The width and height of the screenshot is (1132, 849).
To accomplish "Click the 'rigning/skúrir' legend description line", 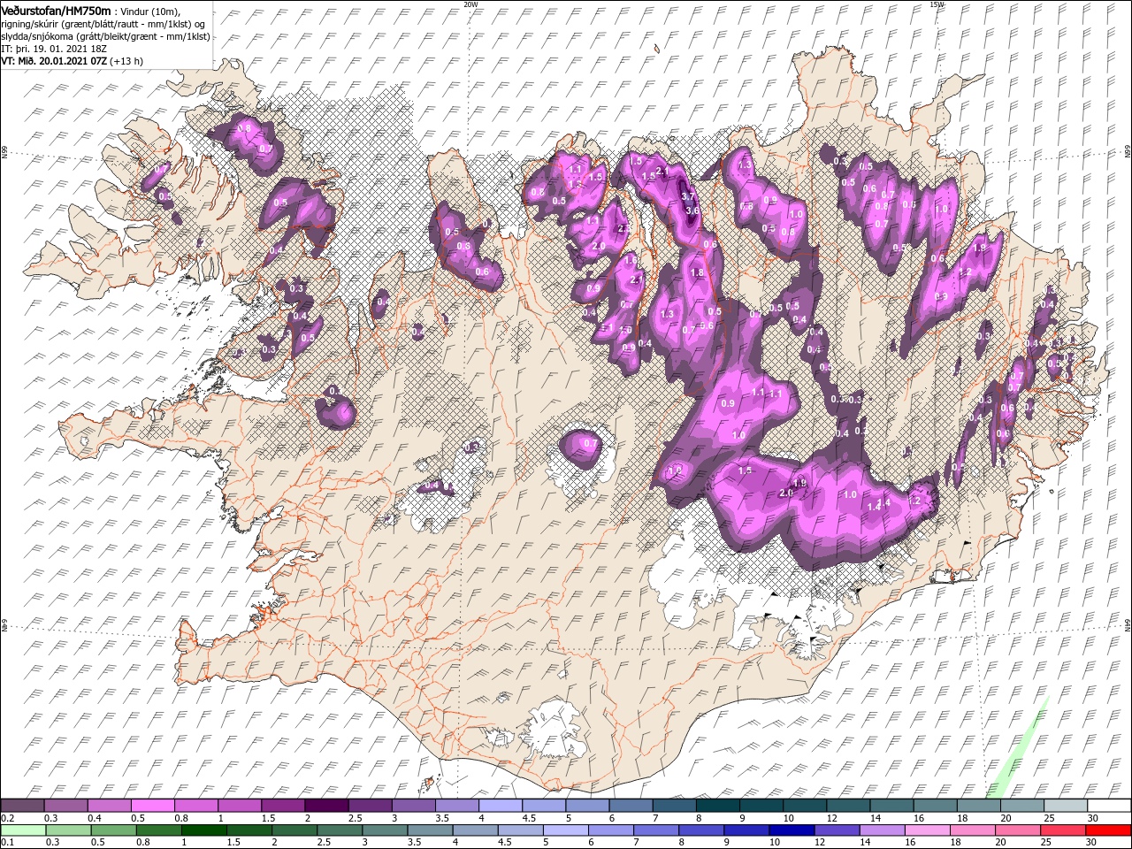I will coord(102,23).
